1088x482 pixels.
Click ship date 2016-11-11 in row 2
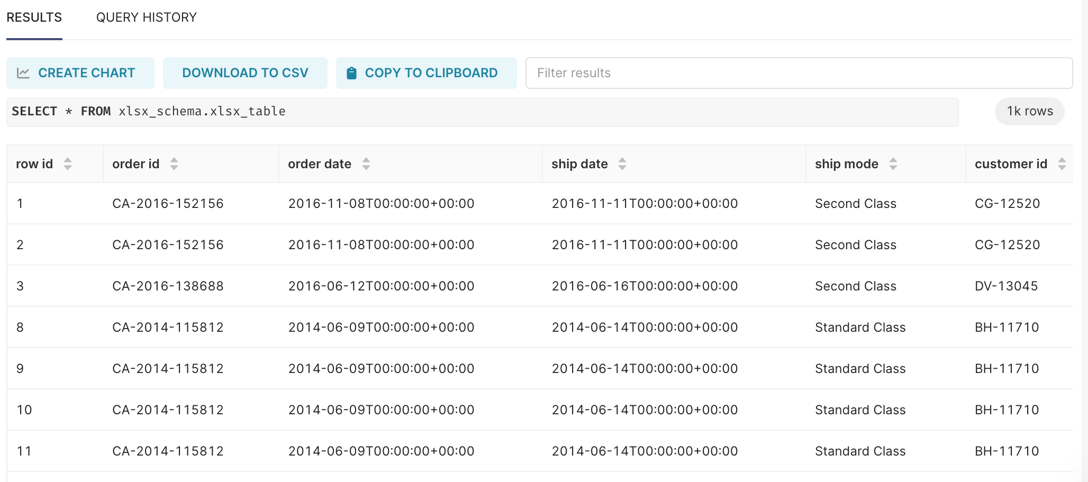click(645, 245)
